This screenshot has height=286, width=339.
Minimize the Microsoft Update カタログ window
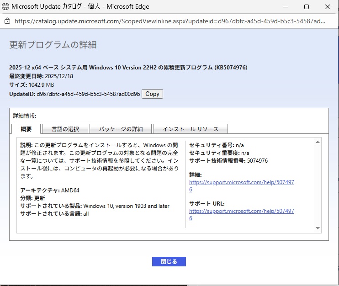tap(286, 7)
